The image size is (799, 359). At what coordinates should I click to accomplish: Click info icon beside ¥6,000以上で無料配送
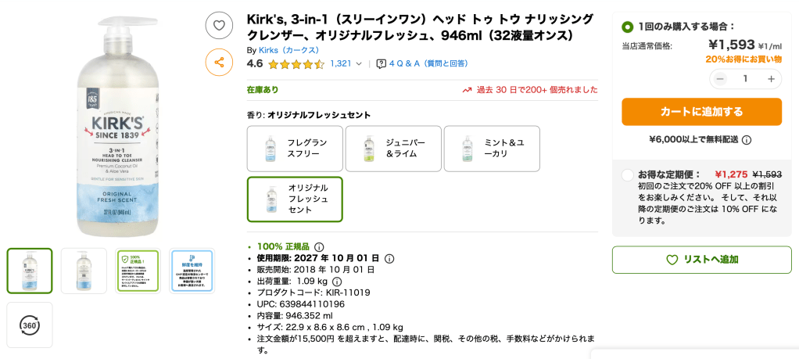click(747, 140)
